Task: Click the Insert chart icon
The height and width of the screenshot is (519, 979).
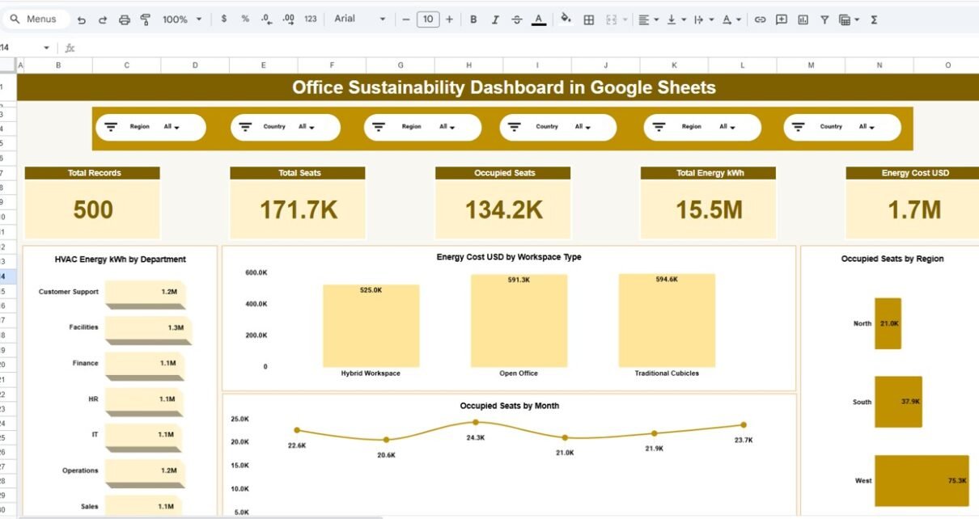Action: click(x=803, y=19)
